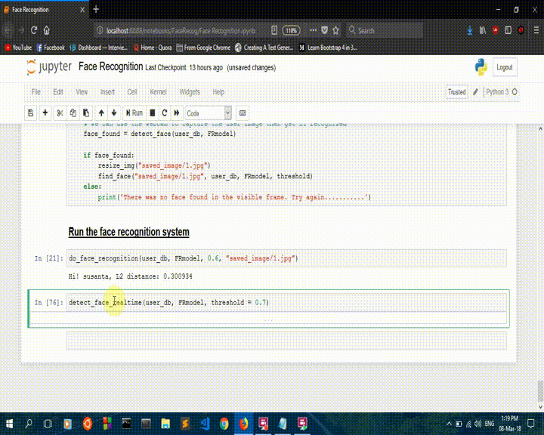Click the browser Search field
The height and width of the screenshot is (435, 544).
tap(385, 30)
